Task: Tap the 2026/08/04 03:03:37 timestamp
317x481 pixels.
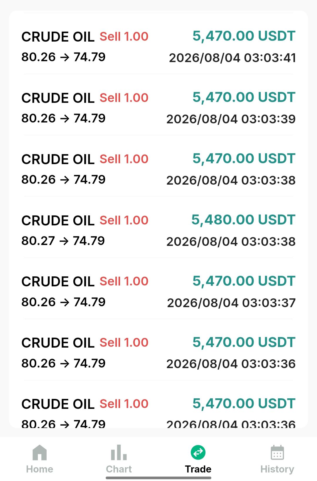Action: pyautogui.click(x=231, y=303)
